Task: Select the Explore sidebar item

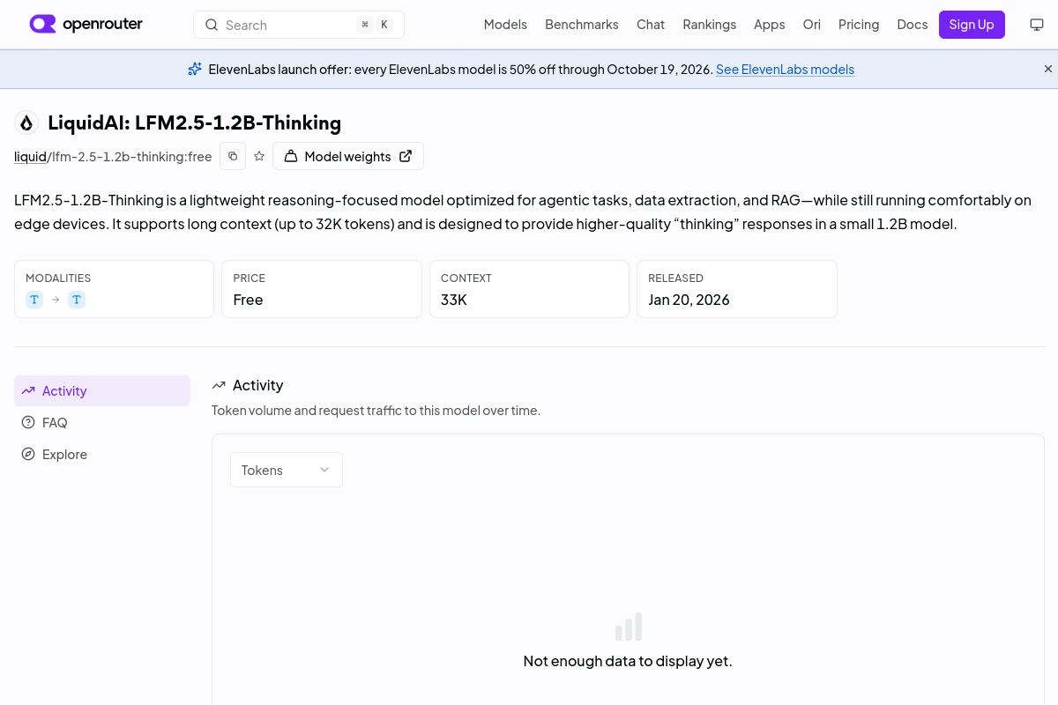Action: (x=102, y=455)
